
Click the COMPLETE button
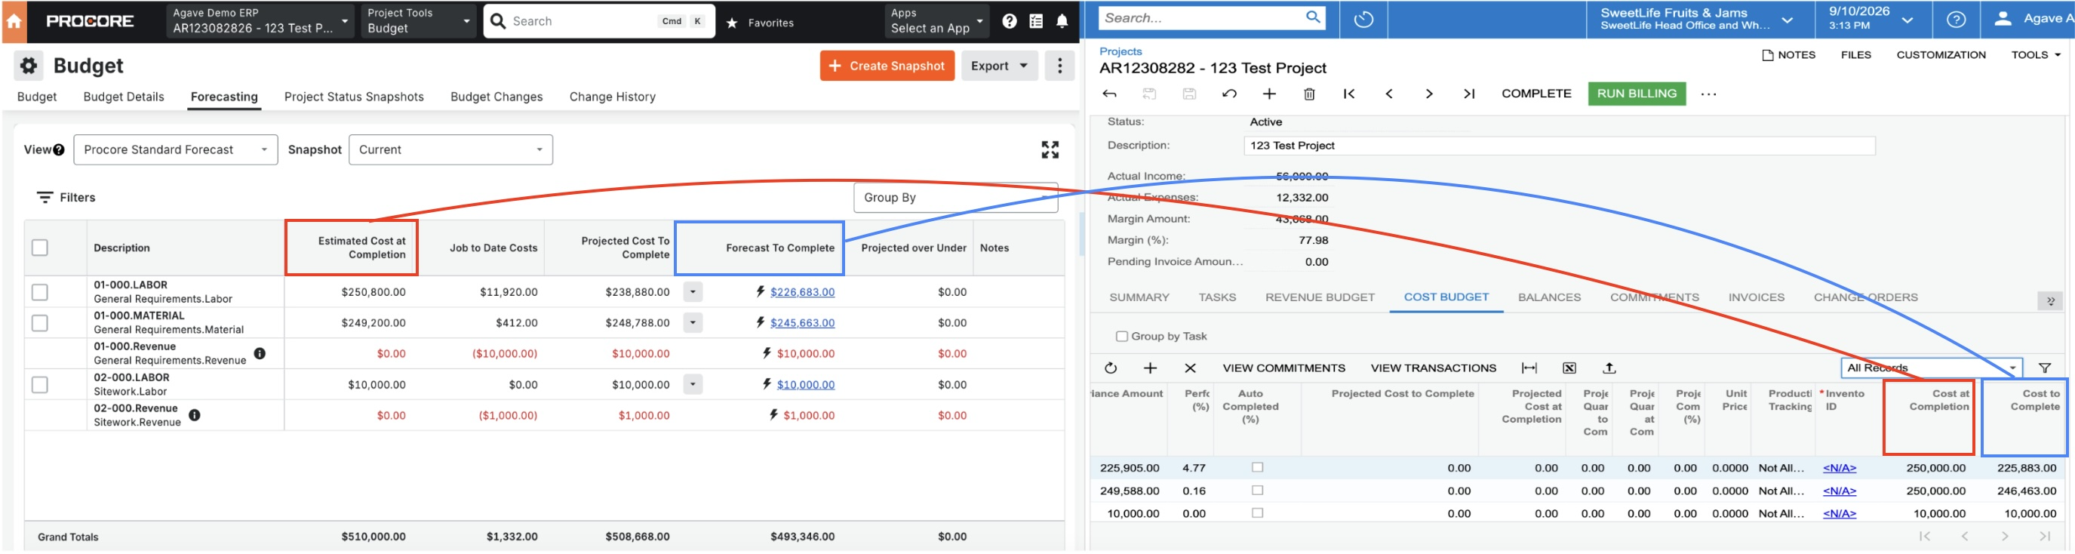pyautogui.click(x=1535, y=94)
